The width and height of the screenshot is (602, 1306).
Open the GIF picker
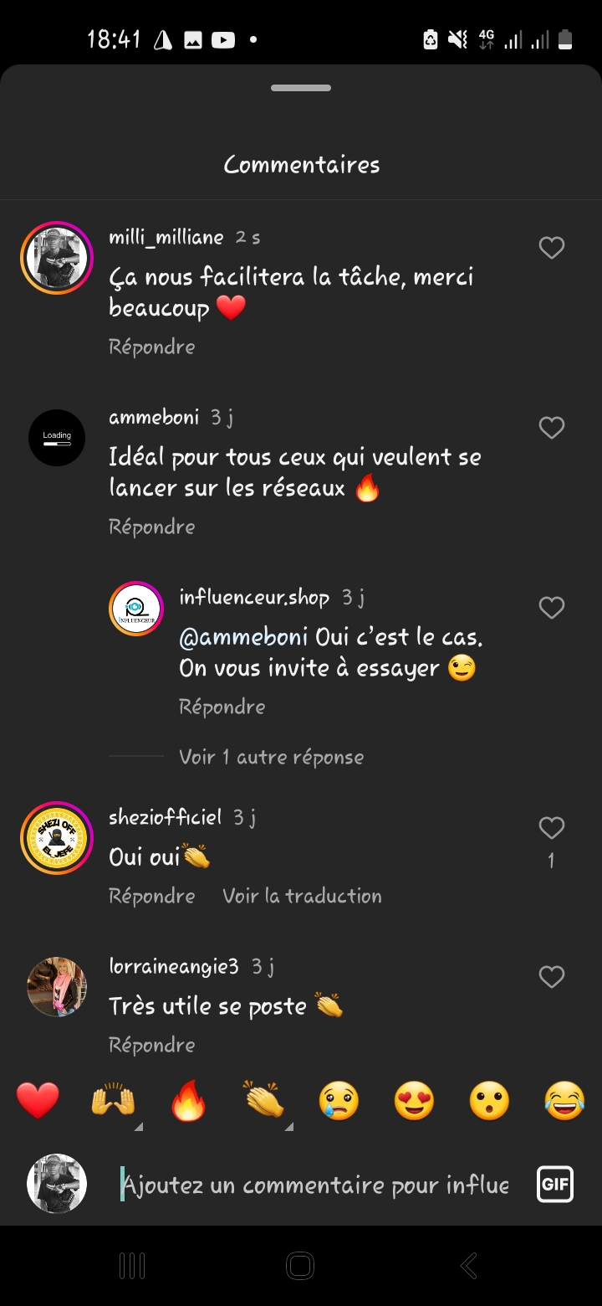(555, 1185)
